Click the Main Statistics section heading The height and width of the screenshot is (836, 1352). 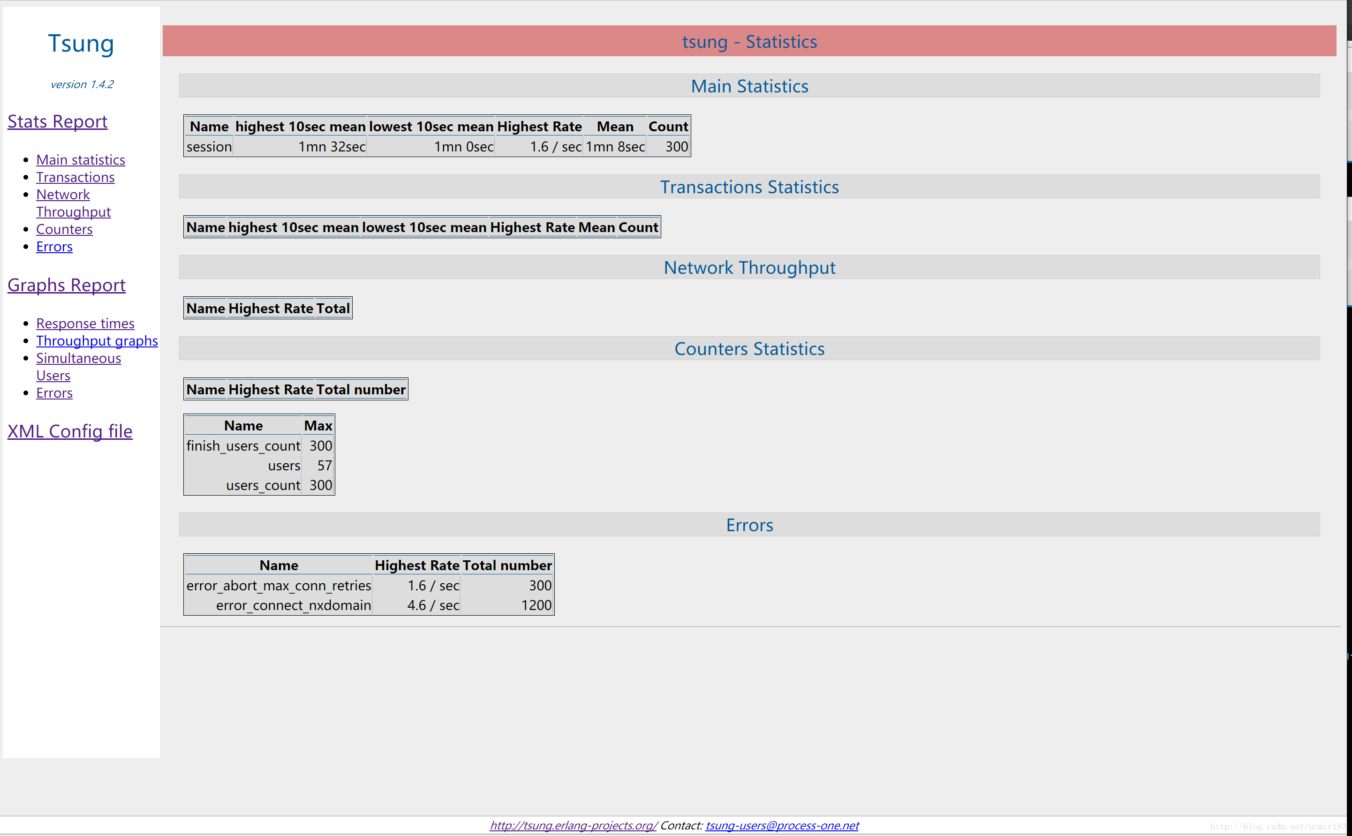(x=749, y=86)
